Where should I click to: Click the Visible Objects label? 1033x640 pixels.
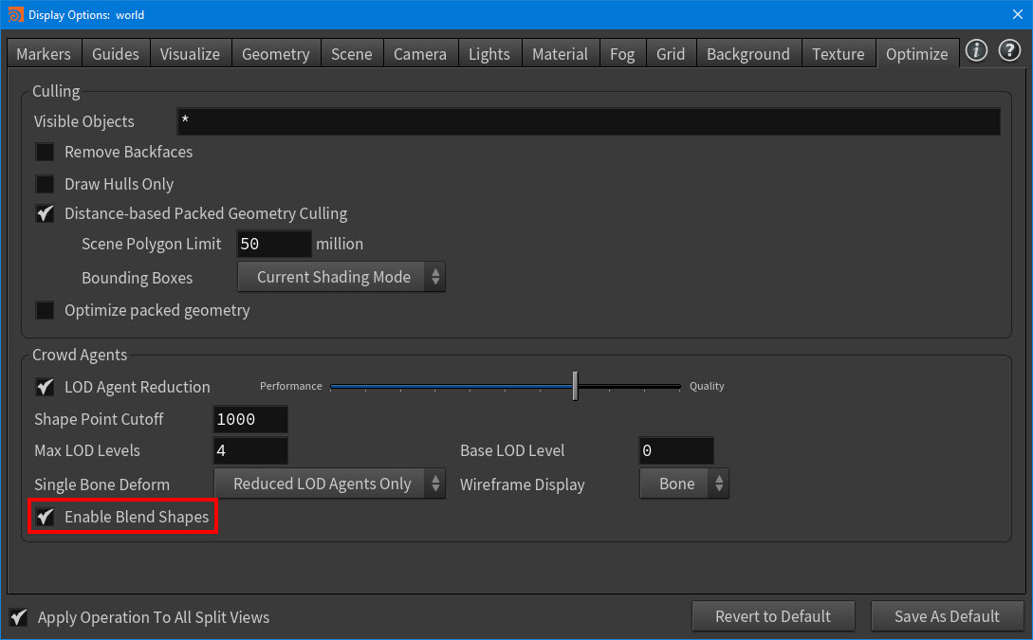[83, 121]
